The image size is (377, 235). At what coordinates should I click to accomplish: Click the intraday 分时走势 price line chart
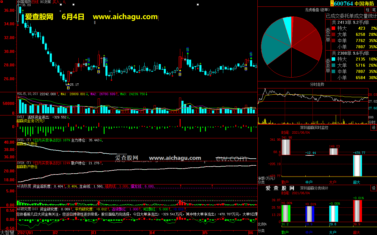[313, 102]
